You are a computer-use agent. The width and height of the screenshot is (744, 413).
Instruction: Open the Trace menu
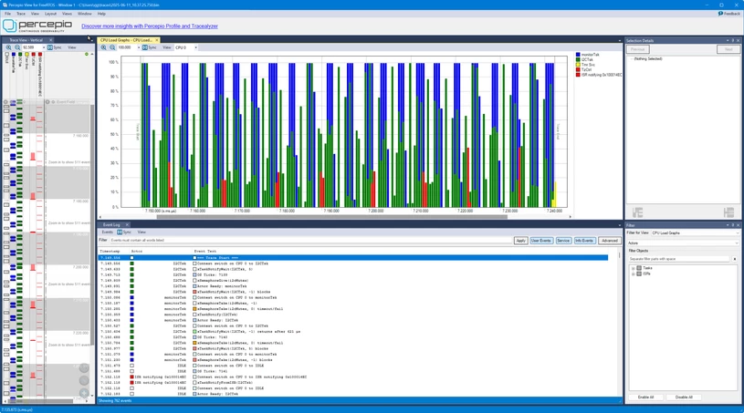point(21,14)
